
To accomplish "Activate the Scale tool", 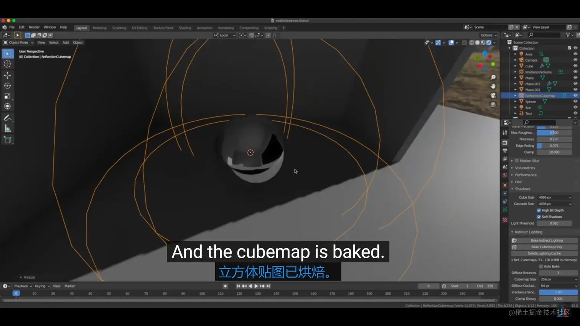I will [x=8, y=96].
